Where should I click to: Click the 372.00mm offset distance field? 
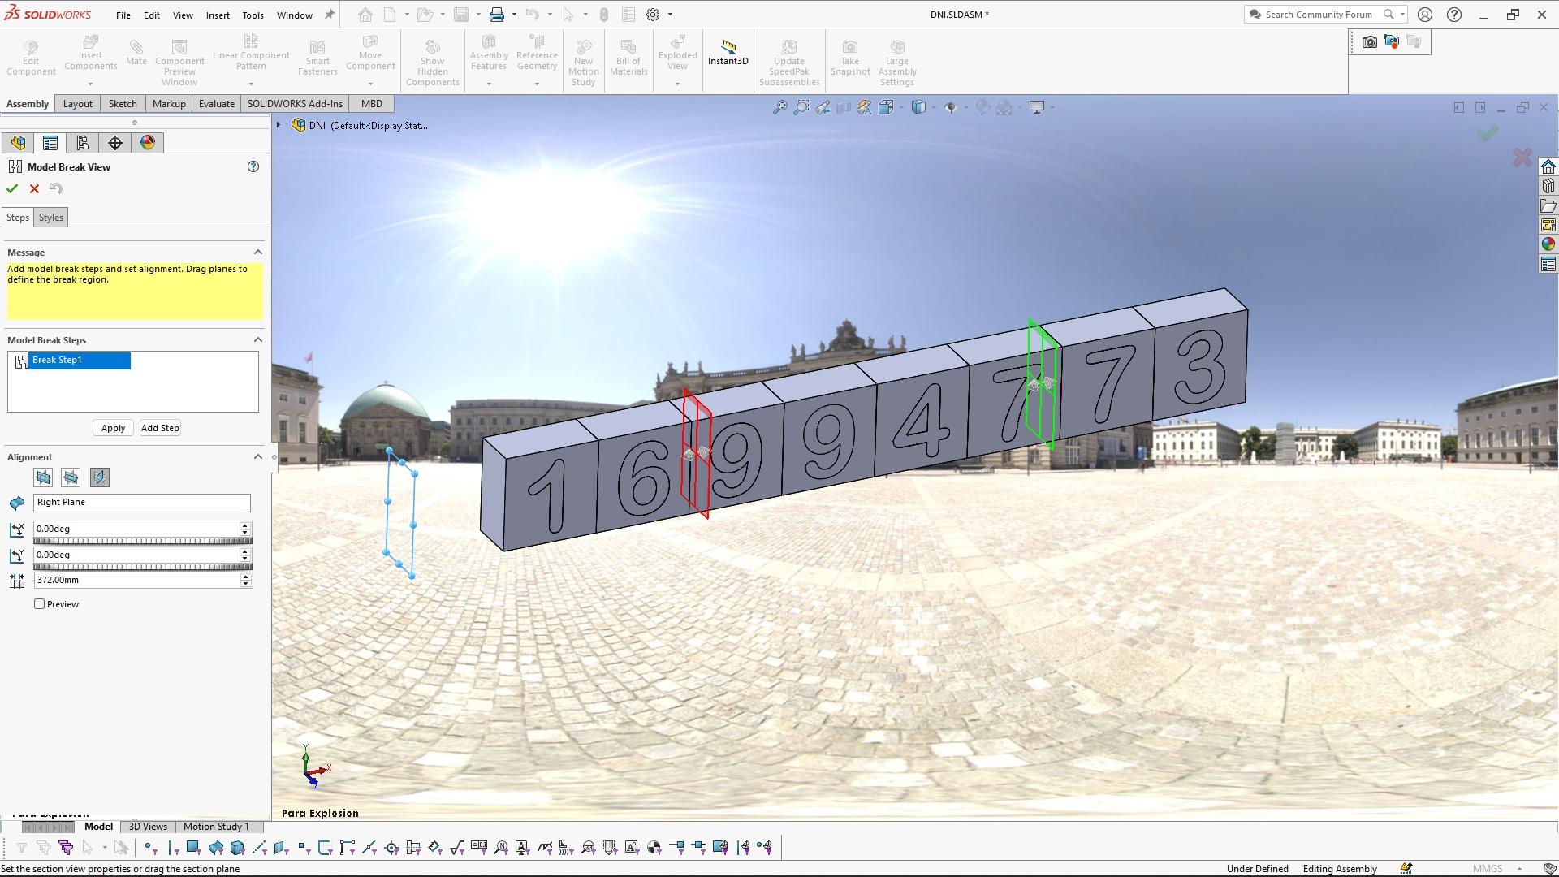[x=136, y=581]
